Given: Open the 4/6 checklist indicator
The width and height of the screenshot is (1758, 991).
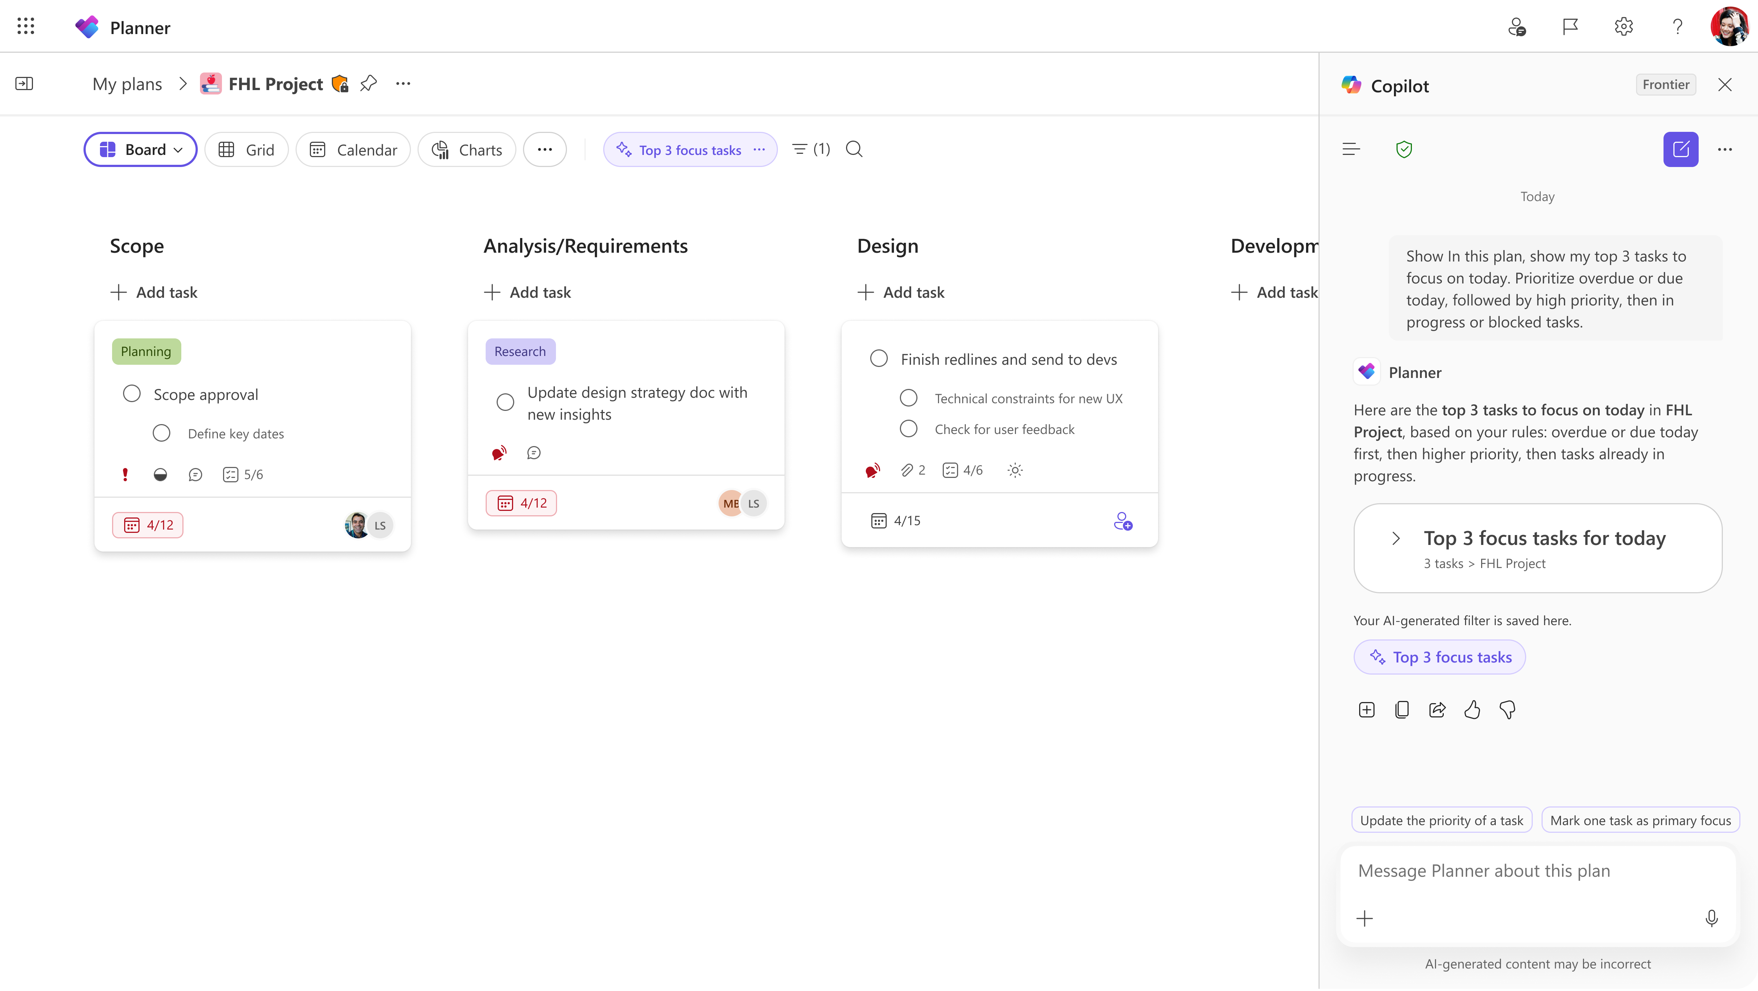Looking at the screenshot, I should tap(963, 471).
